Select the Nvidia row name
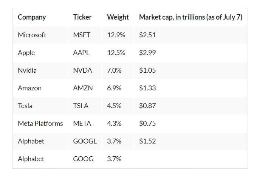The image size is (268, 174). 27,70
